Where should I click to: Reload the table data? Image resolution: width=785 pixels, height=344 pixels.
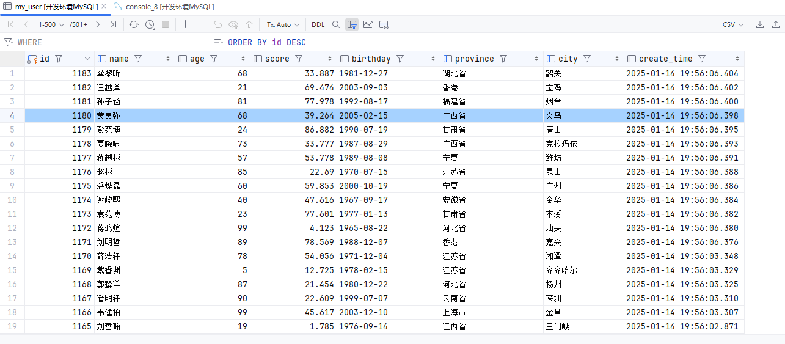(134, 24)
